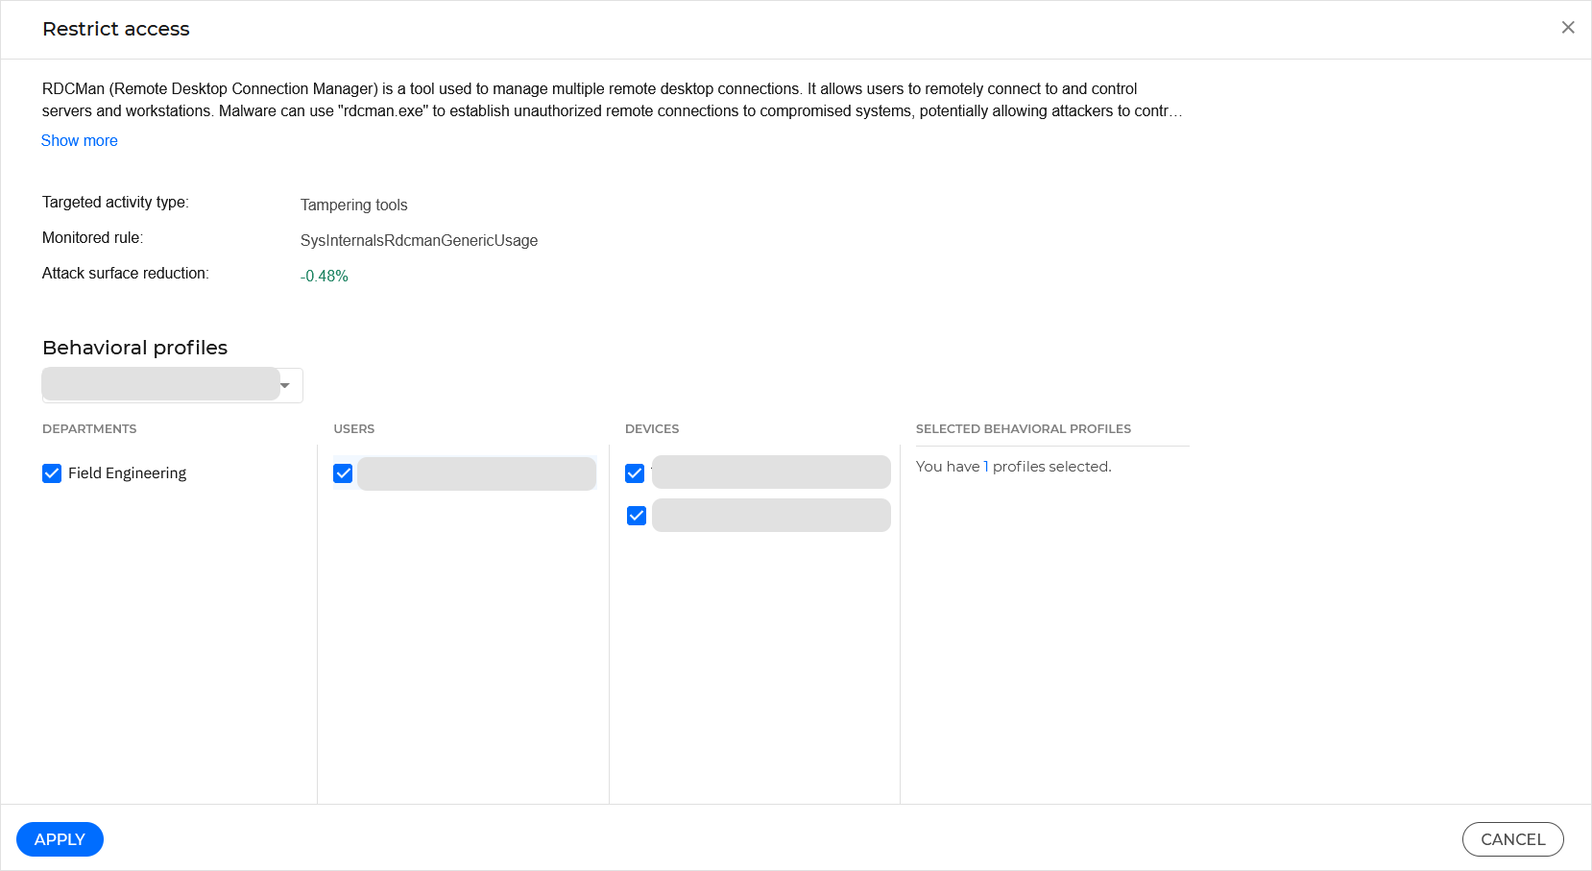Image resolution: width=1592 pixels, height=871 pixels.
Task: Select the SysInternalsRdcmanGenericUsage rule text
Action: pos(419,240)
